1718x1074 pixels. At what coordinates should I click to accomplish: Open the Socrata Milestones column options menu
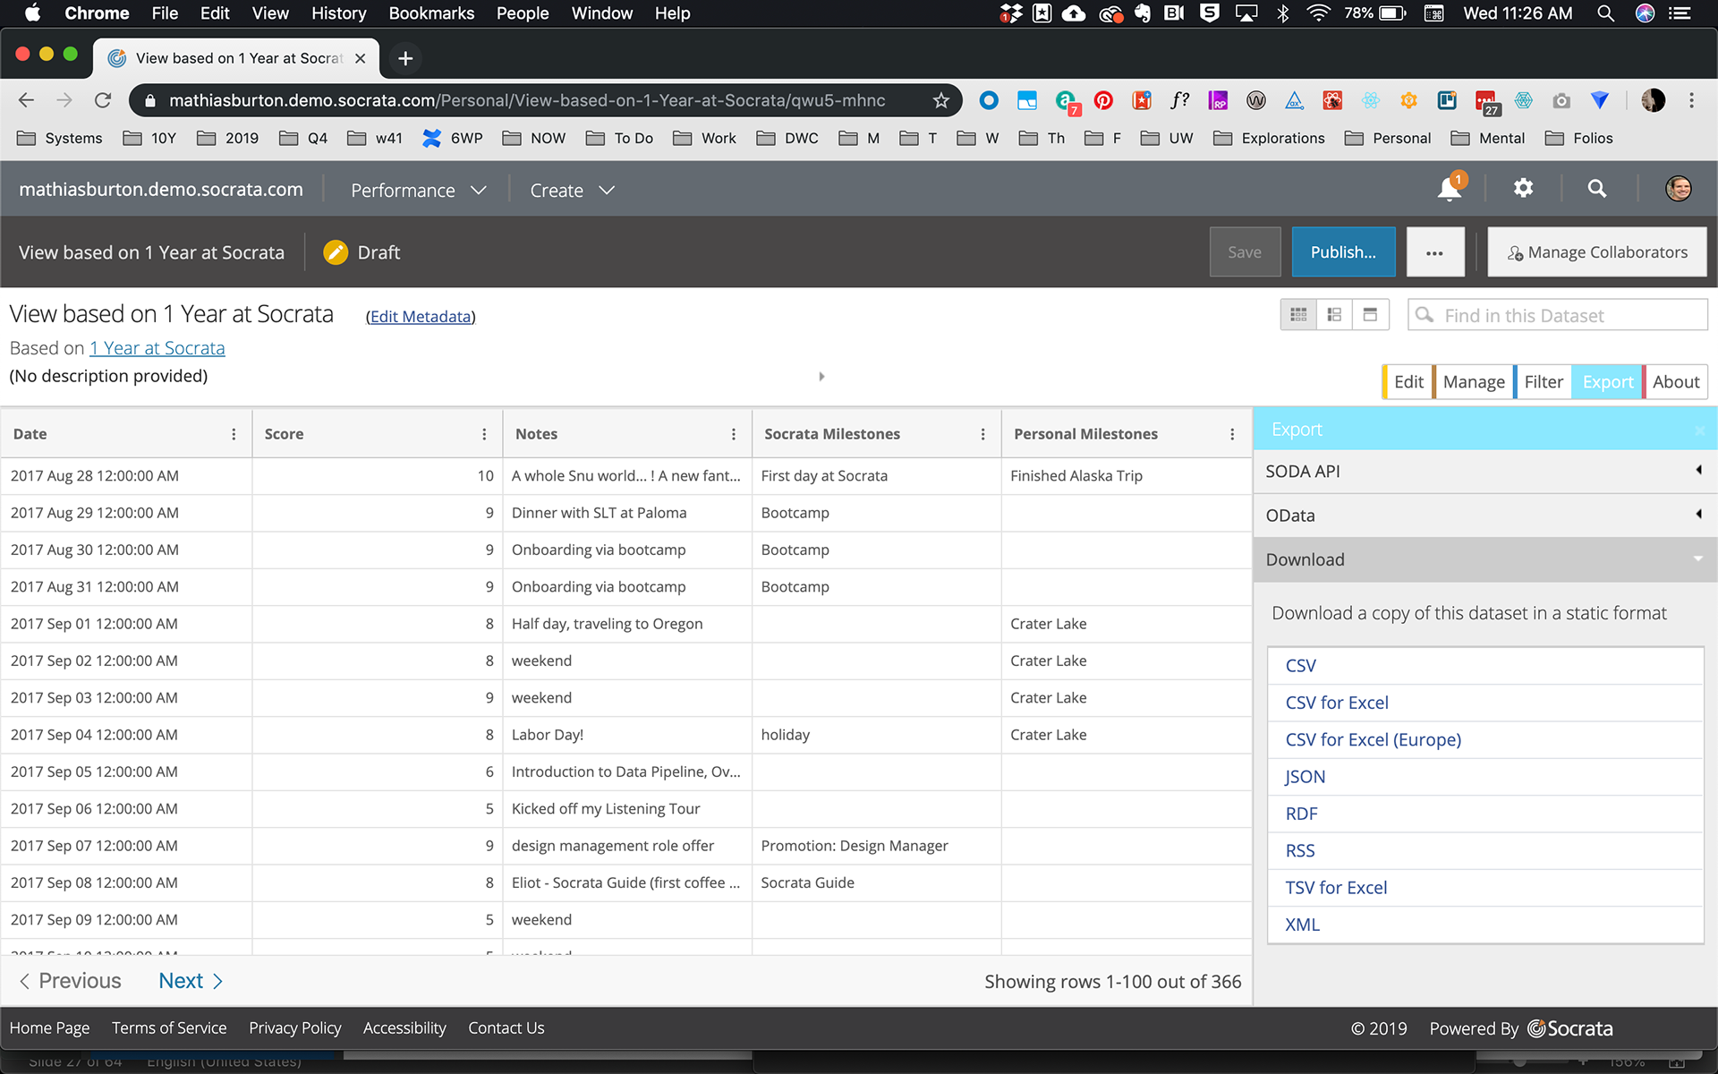tap(982, 434)
